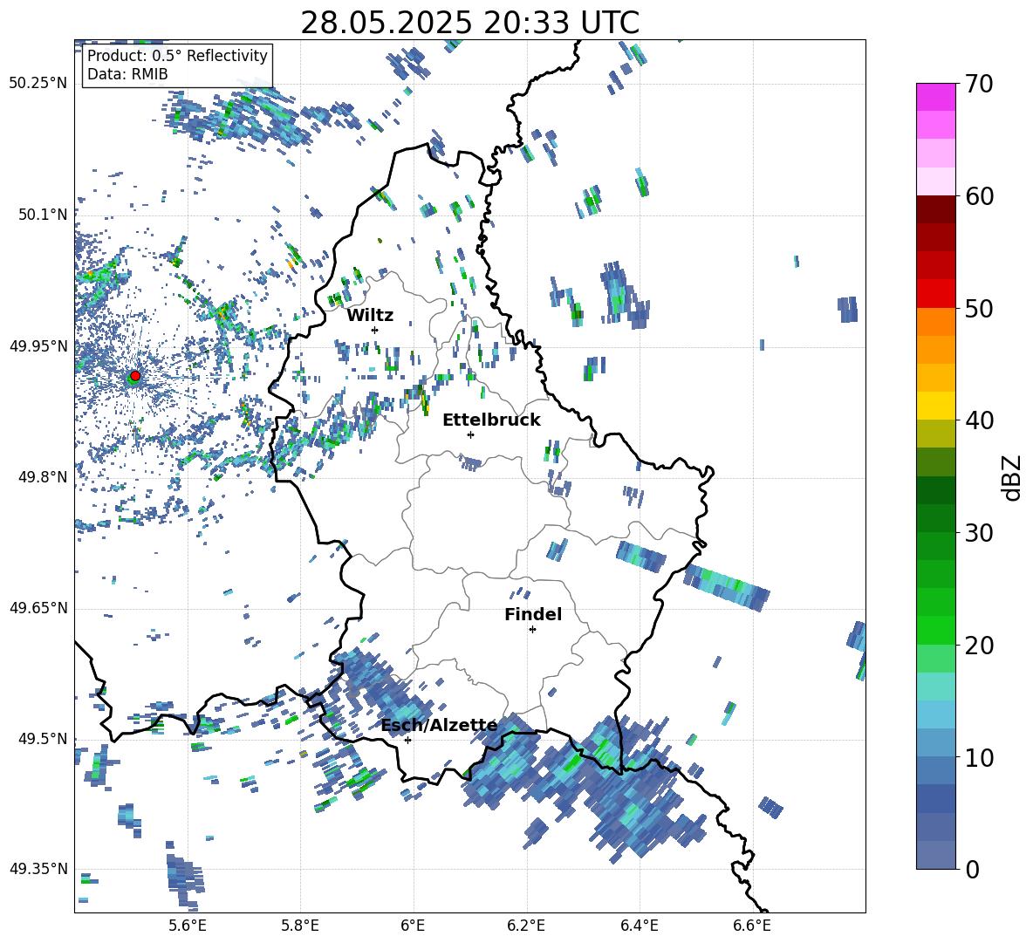Click the 6.6°E longitude label
Image resolution: width=1033 pixels, height=943 pixels.
point(752,926)
